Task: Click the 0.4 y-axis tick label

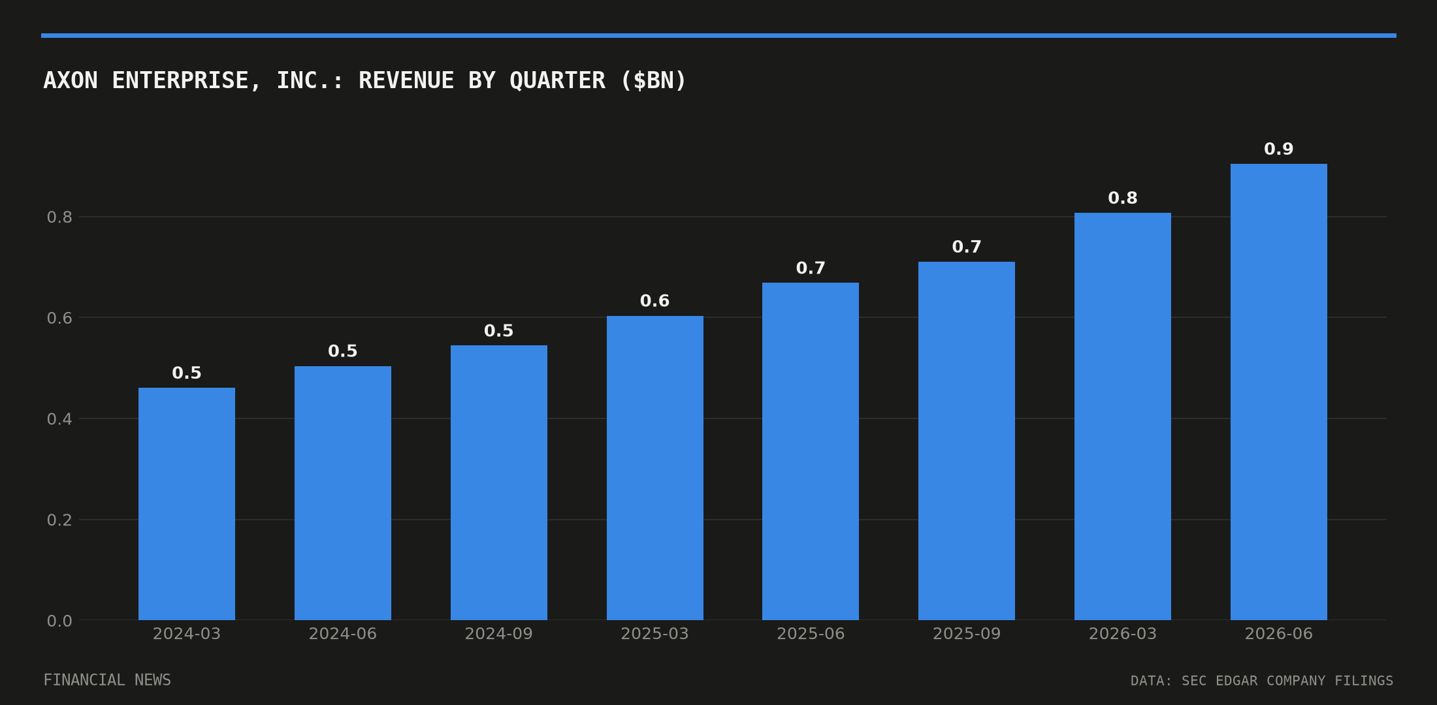Action: click(59, 419)
